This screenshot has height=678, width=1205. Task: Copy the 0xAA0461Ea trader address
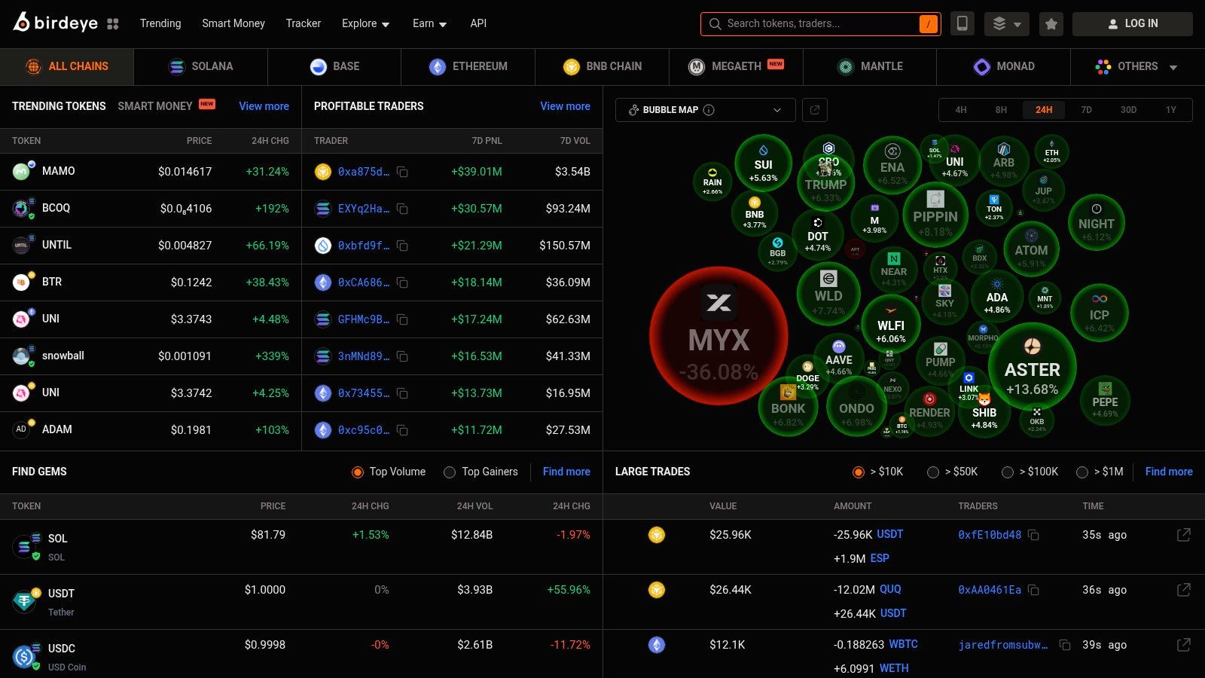[1033, 590]
